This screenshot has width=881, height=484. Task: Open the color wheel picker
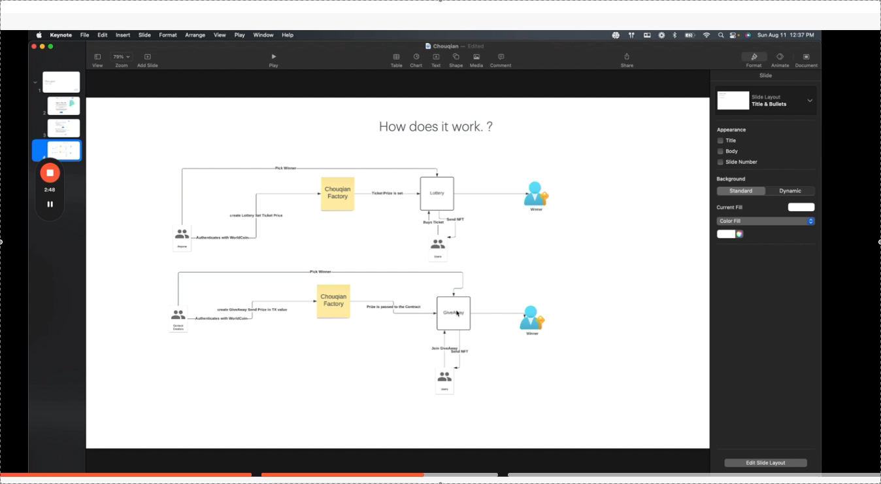click(739, 234)
